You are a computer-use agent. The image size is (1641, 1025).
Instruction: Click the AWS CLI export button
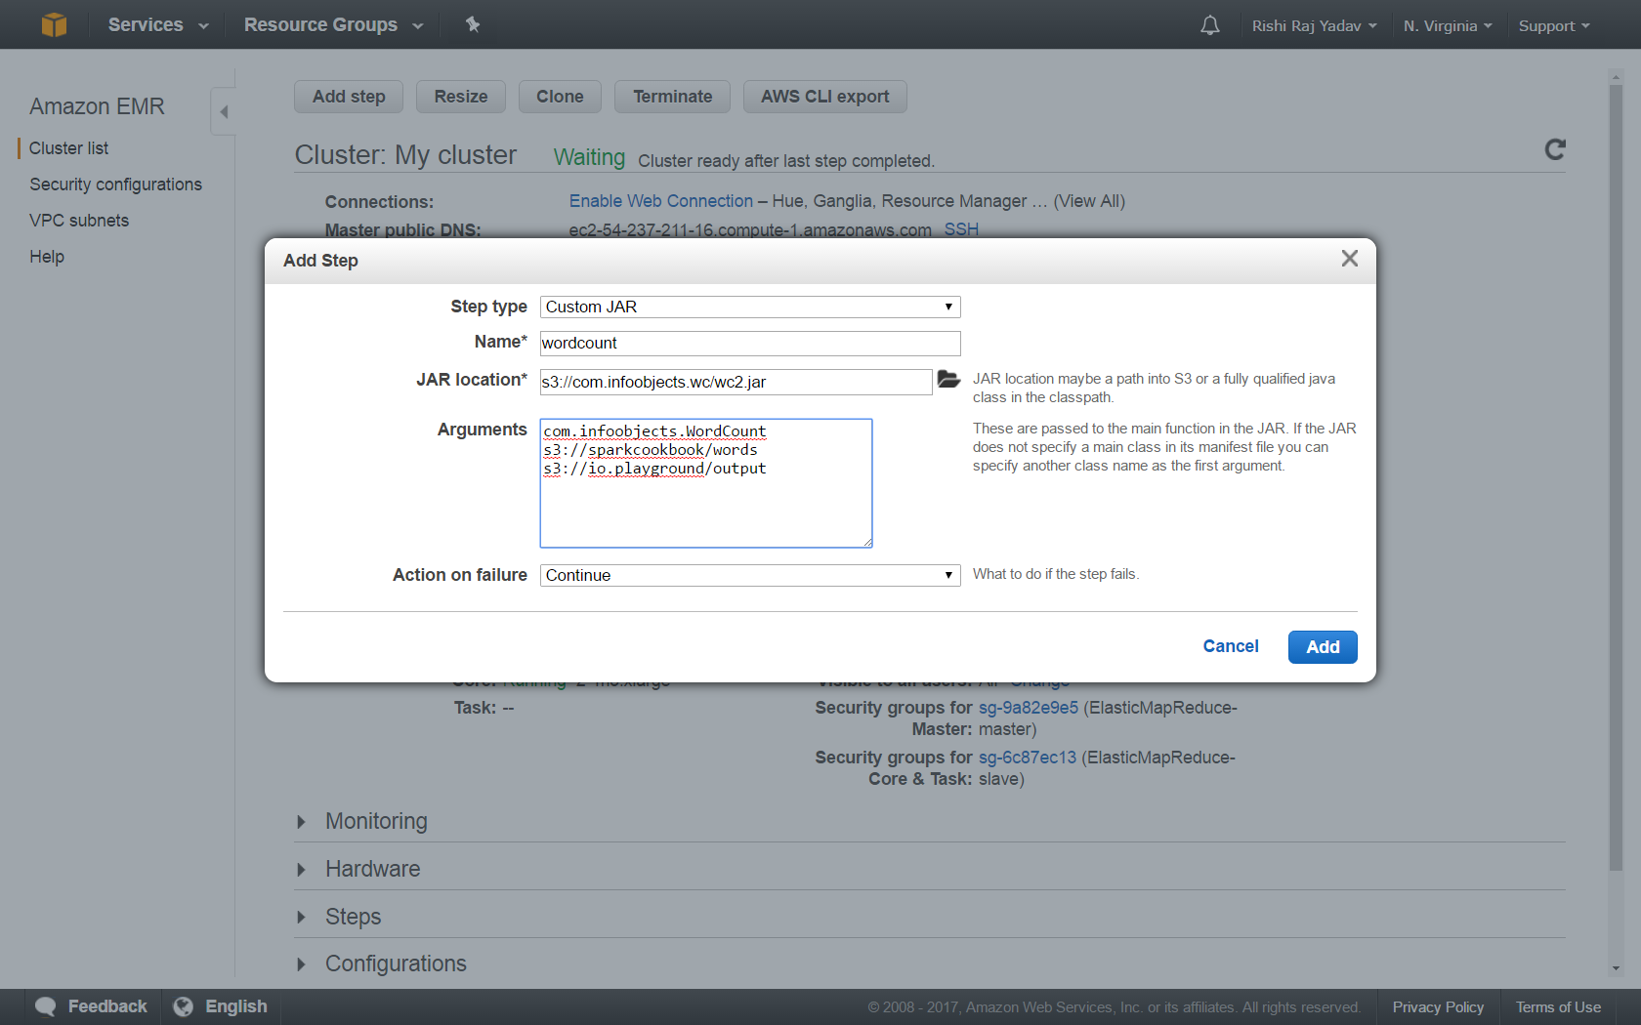pos(825,97)
